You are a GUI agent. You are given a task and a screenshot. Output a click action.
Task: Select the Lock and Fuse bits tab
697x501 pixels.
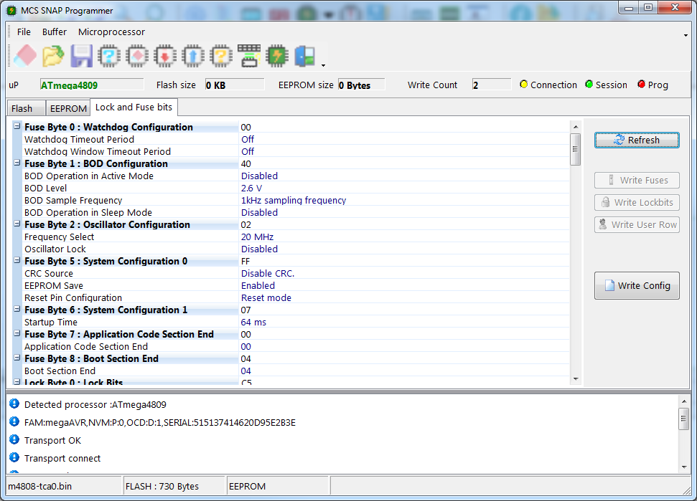pyautogui.click(x=134, y=108)
